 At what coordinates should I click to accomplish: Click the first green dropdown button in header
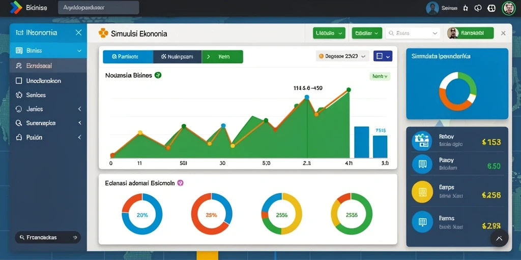pyautogui.click(x=329, y=33)
